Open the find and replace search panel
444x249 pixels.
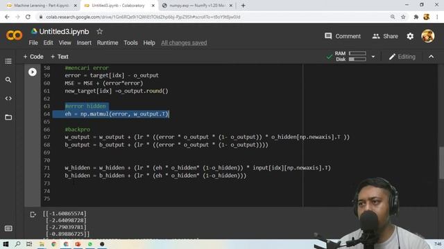[x=8, y=80]
